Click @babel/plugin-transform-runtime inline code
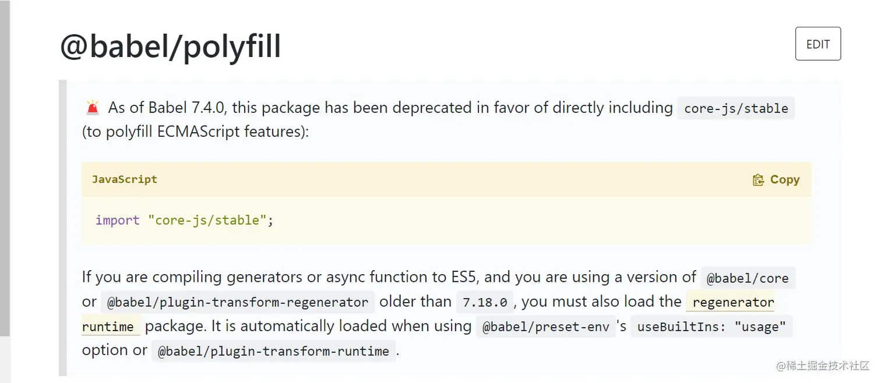881x383 pixels. click(x=273, y=352)
